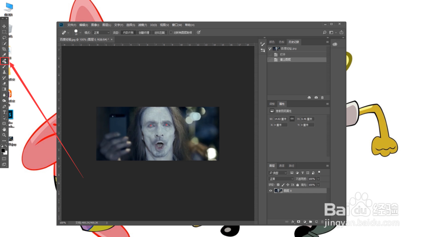Select 建立图层 history state
The image size is (422, 237).
[297, 60]
